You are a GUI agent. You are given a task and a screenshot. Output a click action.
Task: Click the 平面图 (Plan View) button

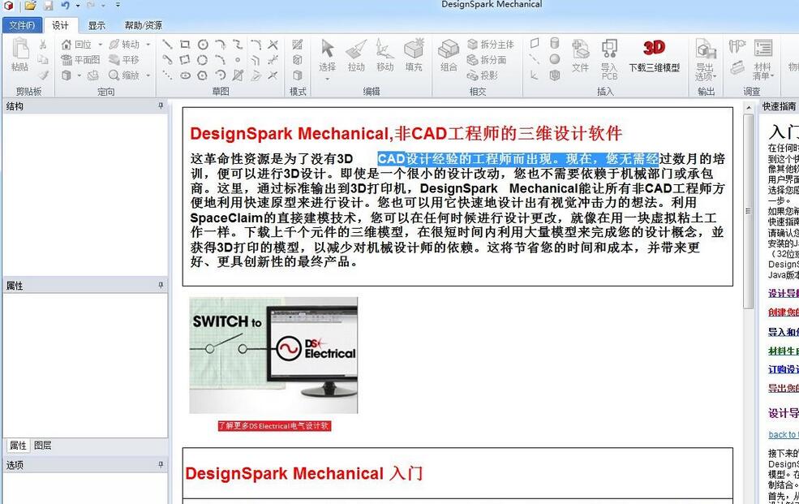pyautogui.click(x=80, y=60)
